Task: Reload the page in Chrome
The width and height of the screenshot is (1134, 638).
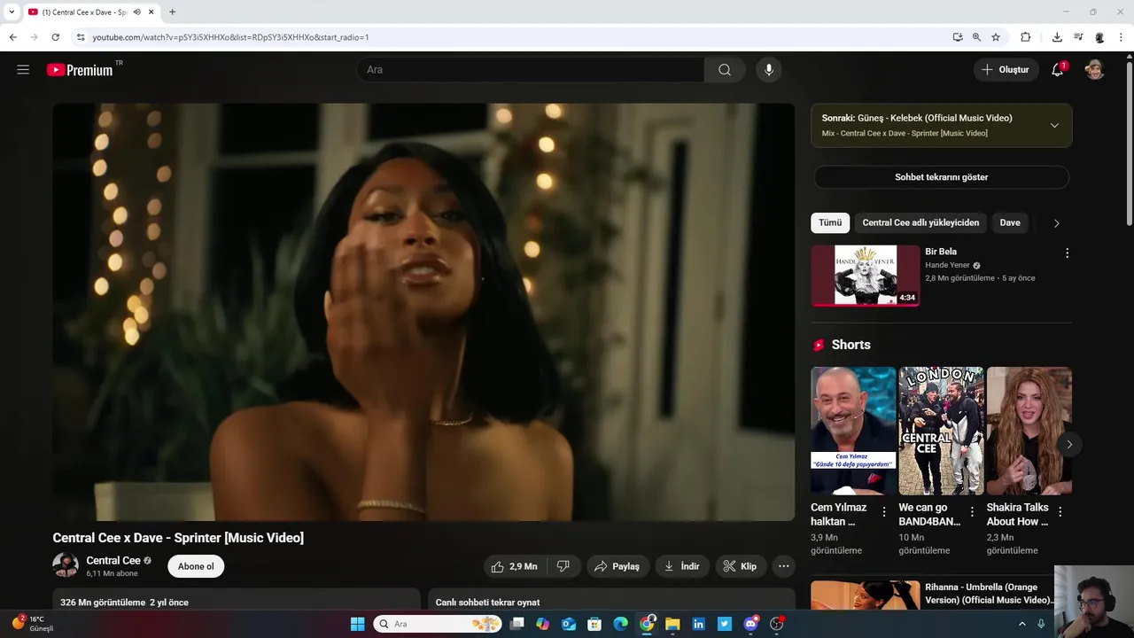Action: pos(55,37)
